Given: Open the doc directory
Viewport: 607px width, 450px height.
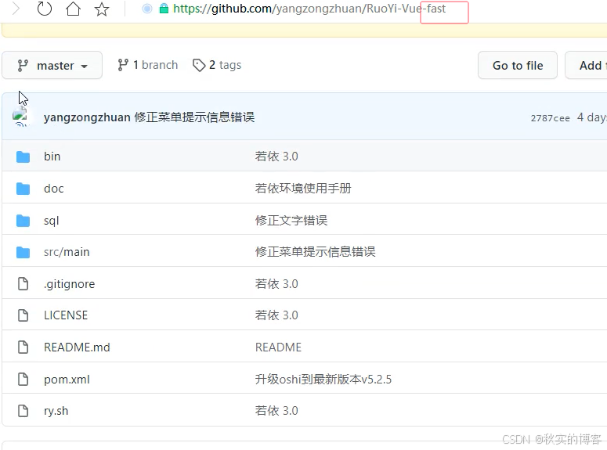Looking at the screenshot, I should tap(54, 189).
